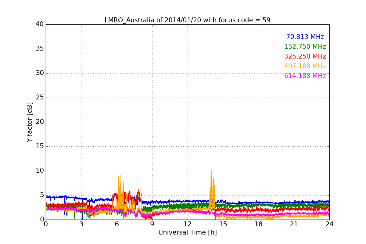Viewport: 366px width, 244px height.
Task: Click the x-axis tick label 9
Action: point(152,224)
